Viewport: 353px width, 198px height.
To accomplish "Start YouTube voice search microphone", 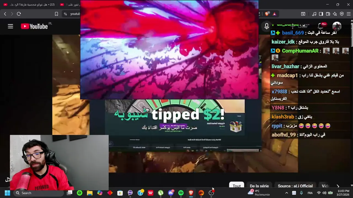I will (267, 26).
